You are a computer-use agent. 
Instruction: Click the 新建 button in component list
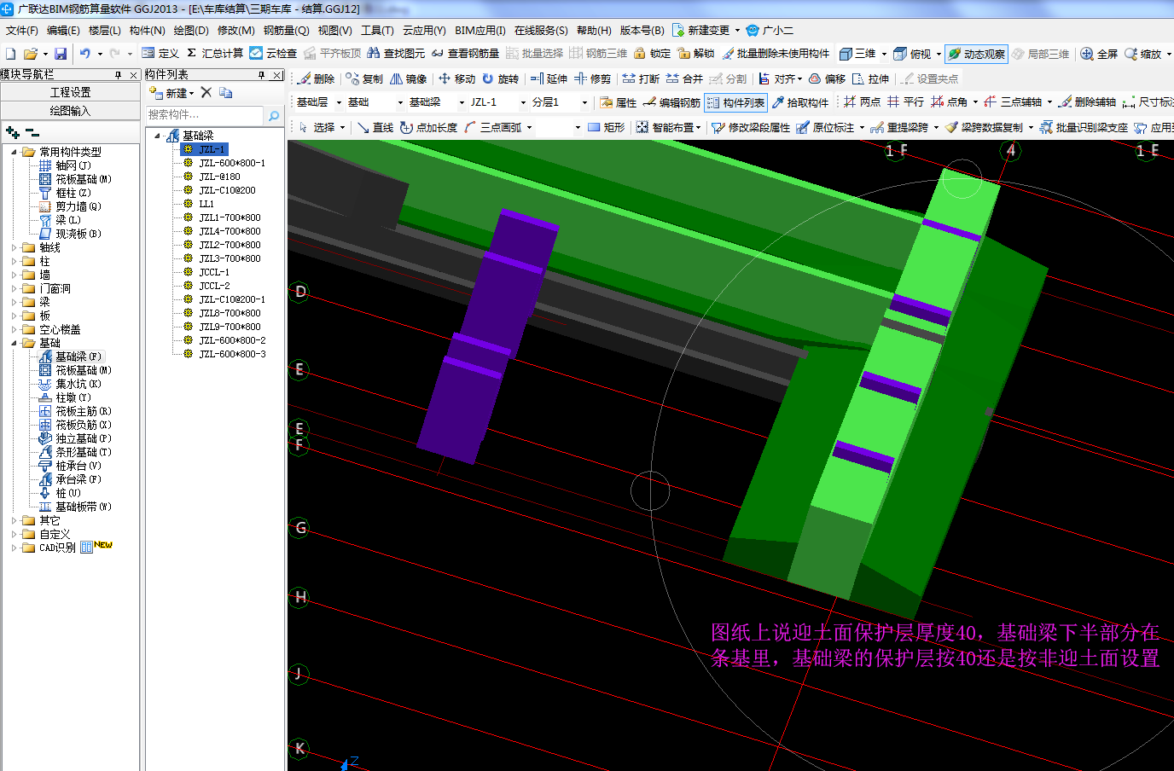click(x=172, y=93)
